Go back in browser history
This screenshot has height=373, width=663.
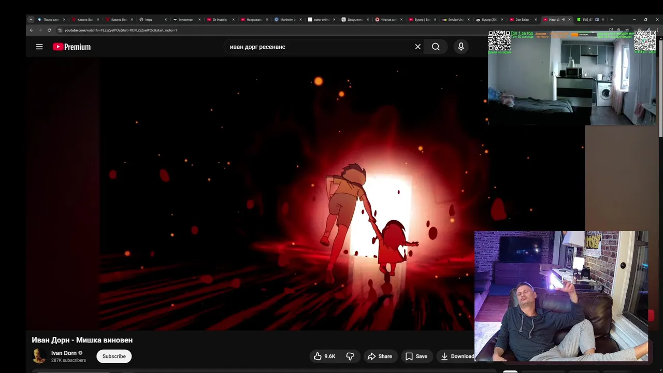(31, 30)
